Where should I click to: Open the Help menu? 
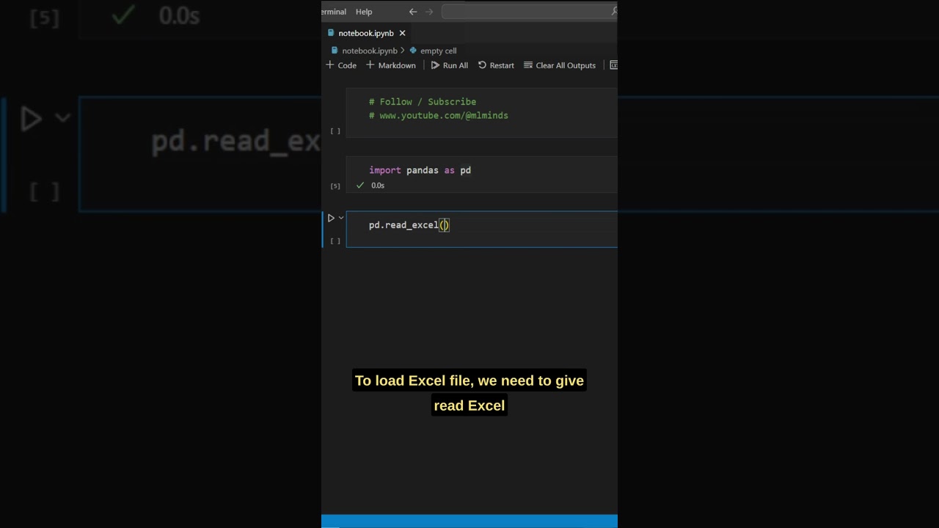[364, 12]
